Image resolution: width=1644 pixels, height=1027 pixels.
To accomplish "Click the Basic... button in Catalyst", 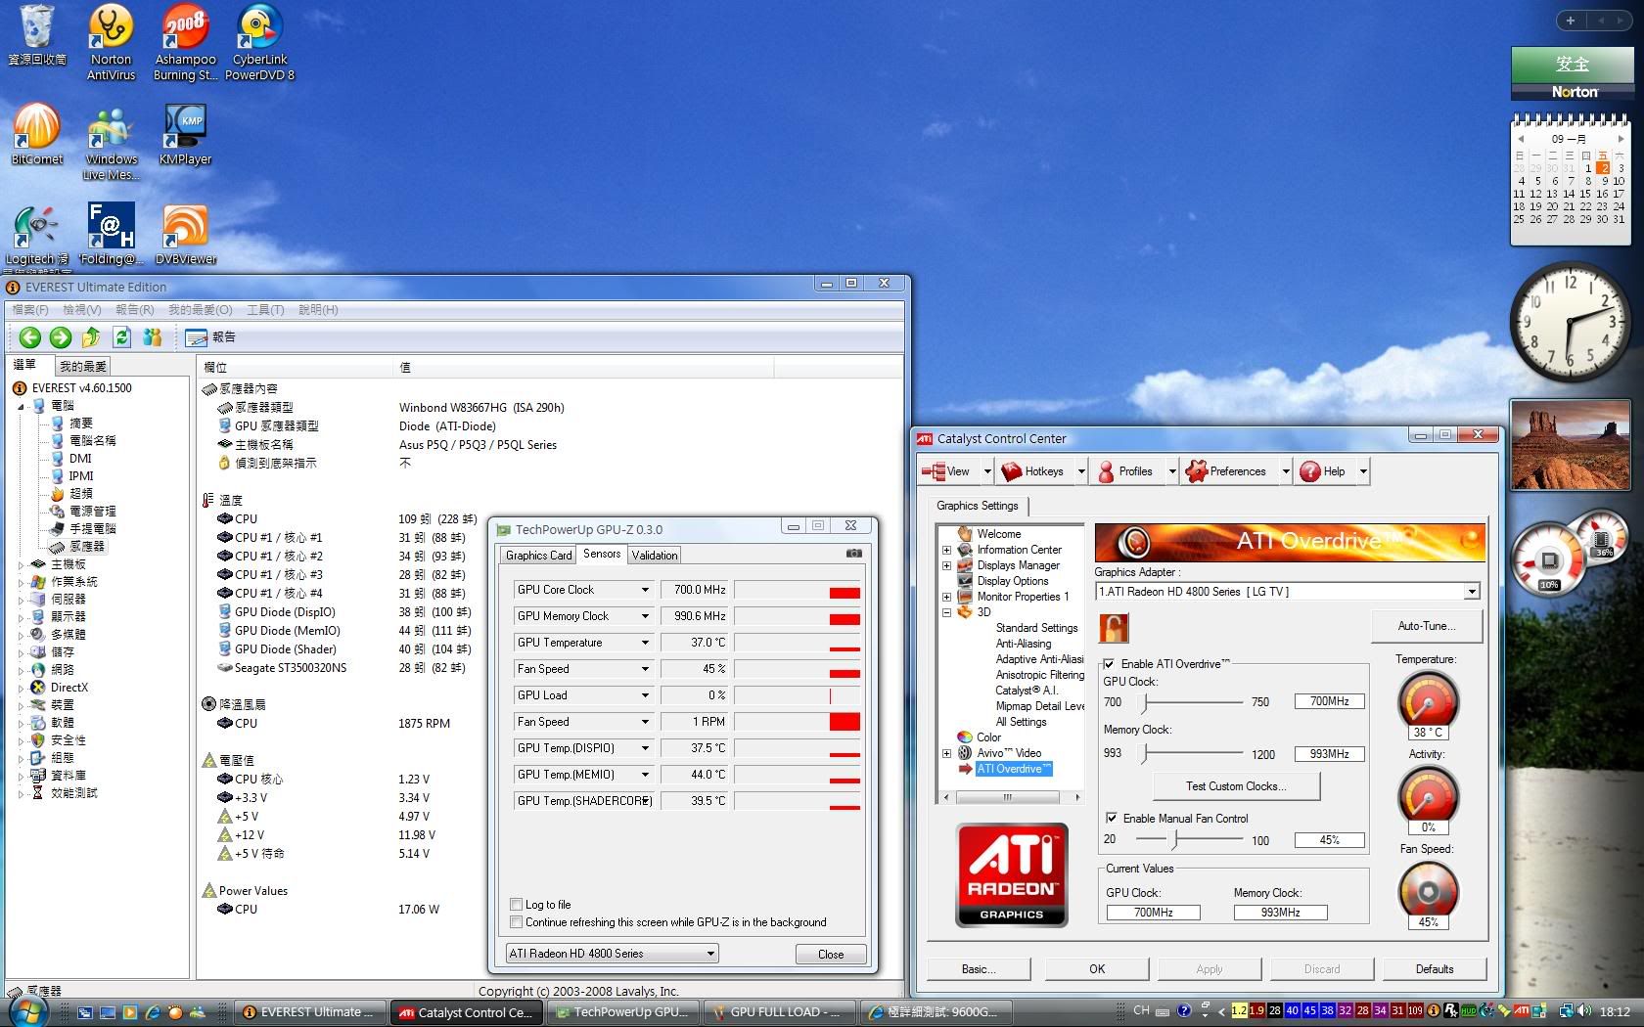I will click(x=978, y=969).
